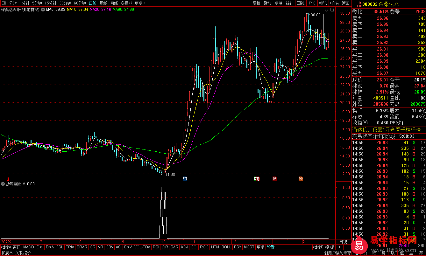Open 更多 indicators list in bottom bar
Image resolution: width=426 pixels, height=256 pixels.
click(x=260, y=247)
